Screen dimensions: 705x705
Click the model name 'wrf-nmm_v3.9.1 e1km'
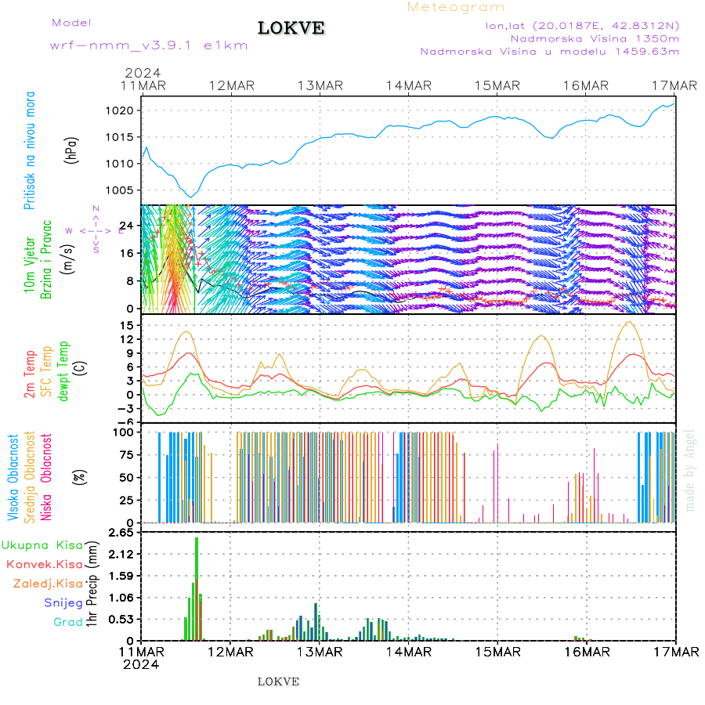(149, 45)
